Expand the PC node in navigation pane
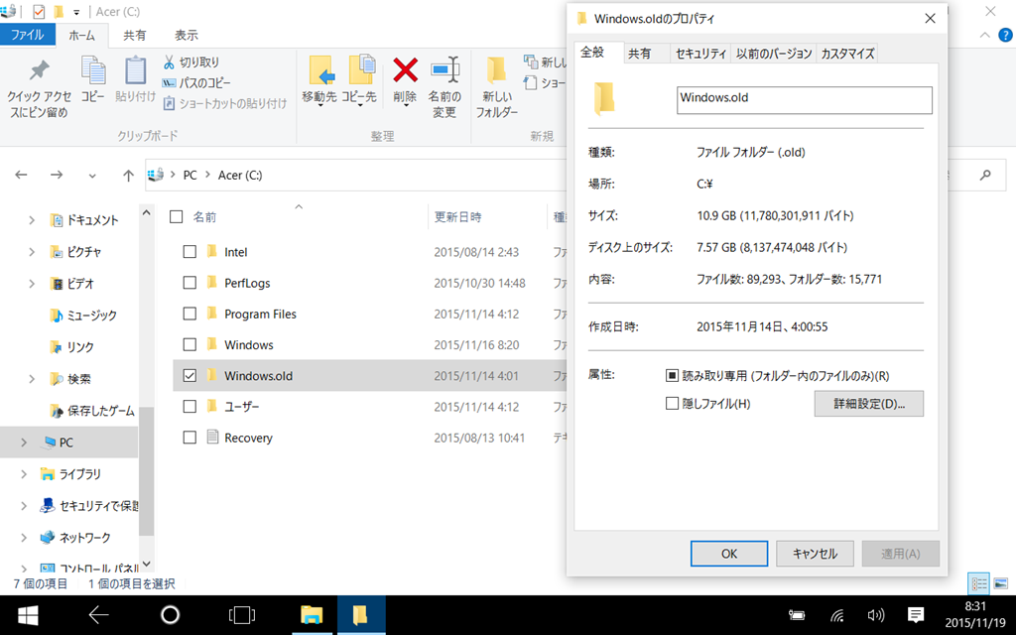 click(24, 443)
